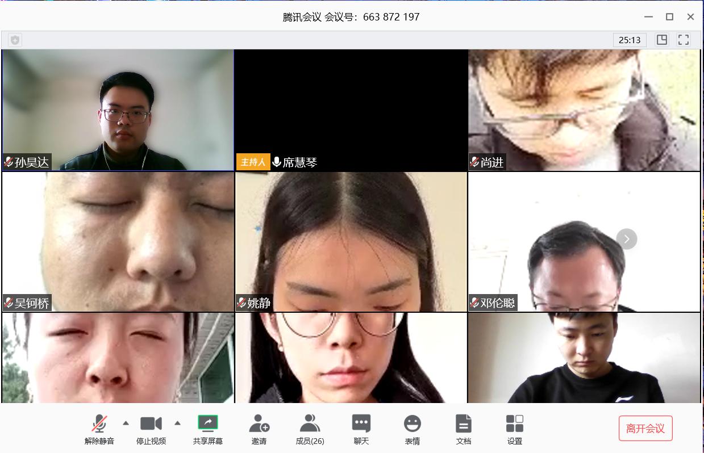Image resolution: width=704 pixels, height=453 pixels.
Task: Expand audio options arrow beside 解除静音
Action: point(126,423)
